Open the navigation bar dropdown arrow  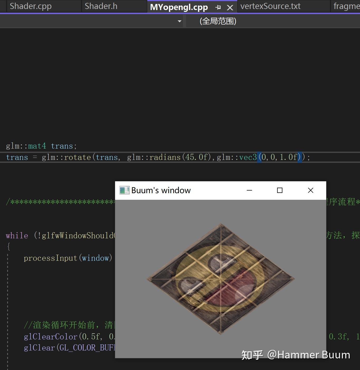[179, 21]
